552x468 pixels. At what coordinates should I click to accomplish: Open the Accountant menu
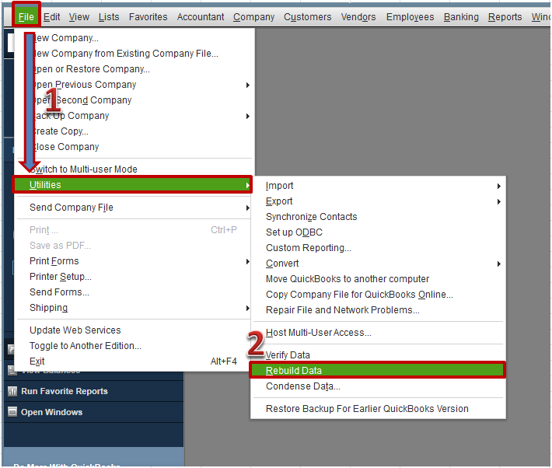(201, 17)
